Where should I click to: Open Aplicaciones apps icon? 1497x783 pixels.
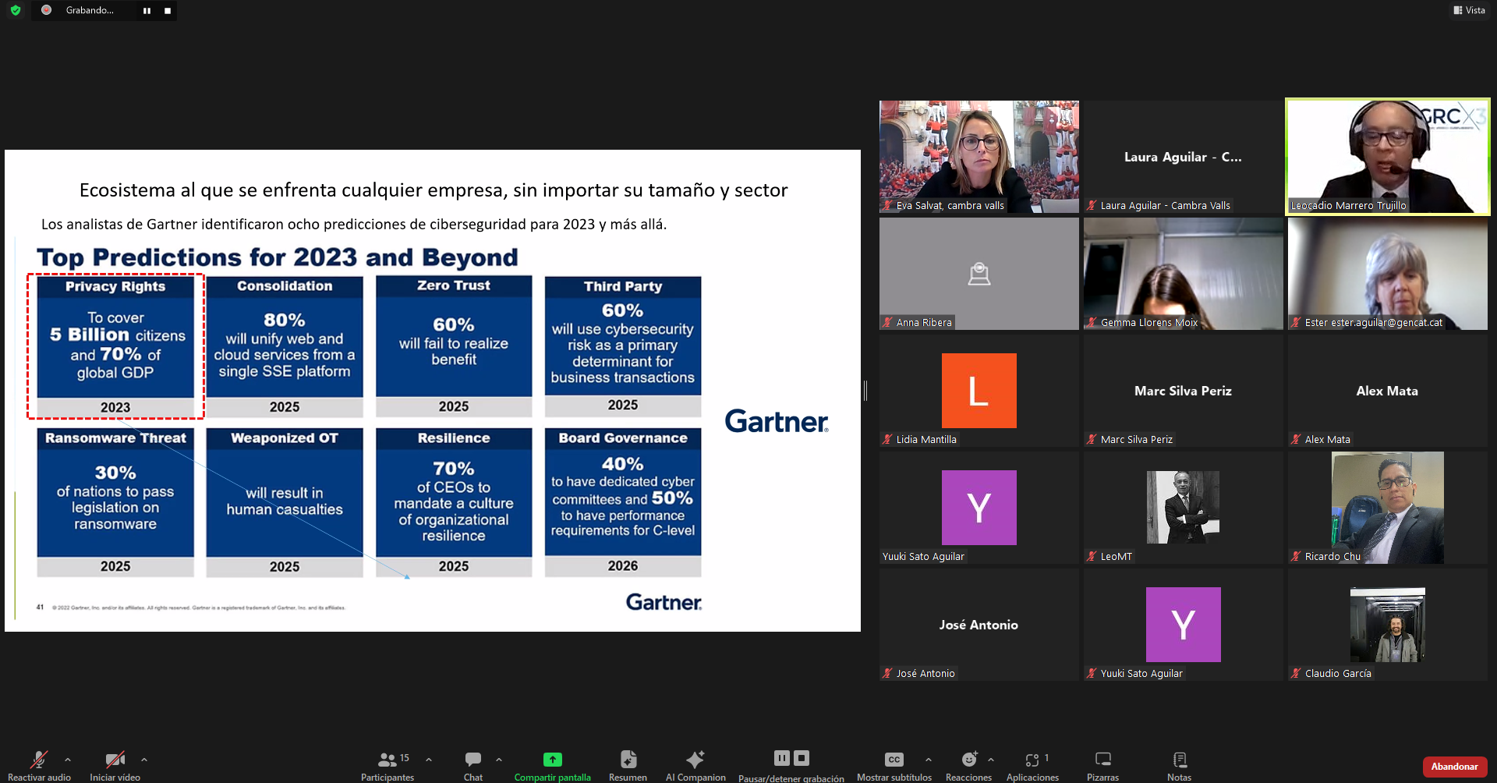[1032, 760]
